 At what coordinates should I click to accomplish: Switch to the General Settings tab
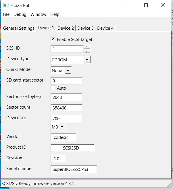(19, 28)
